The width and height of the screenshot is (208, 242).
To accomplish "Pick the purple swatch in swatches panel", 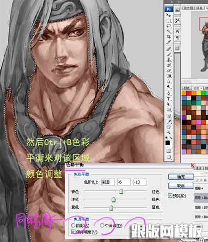I will click(x=184, y=118).
